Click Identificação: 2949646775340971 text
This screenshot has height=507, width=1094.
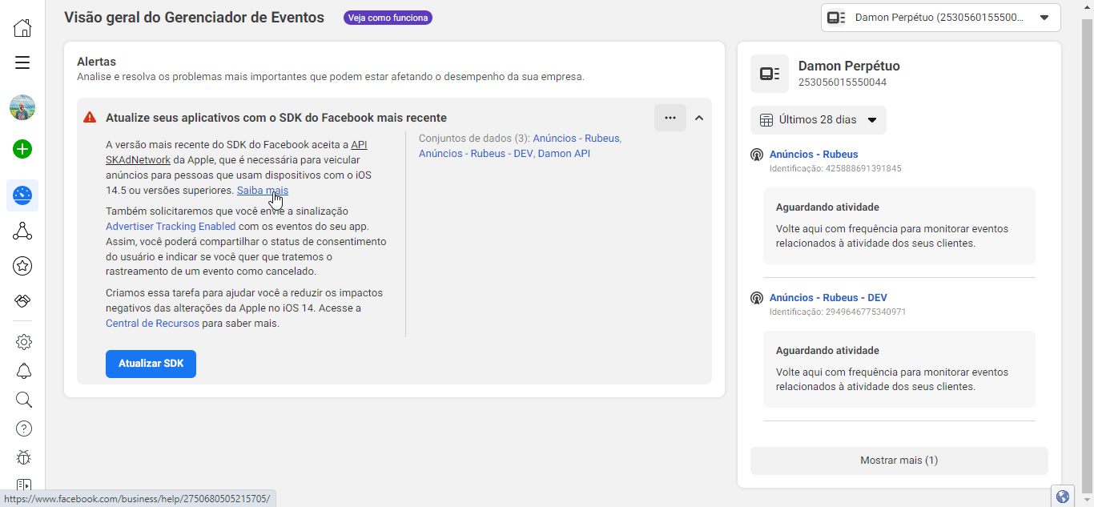pyautogui.click(x=838, y=312)
